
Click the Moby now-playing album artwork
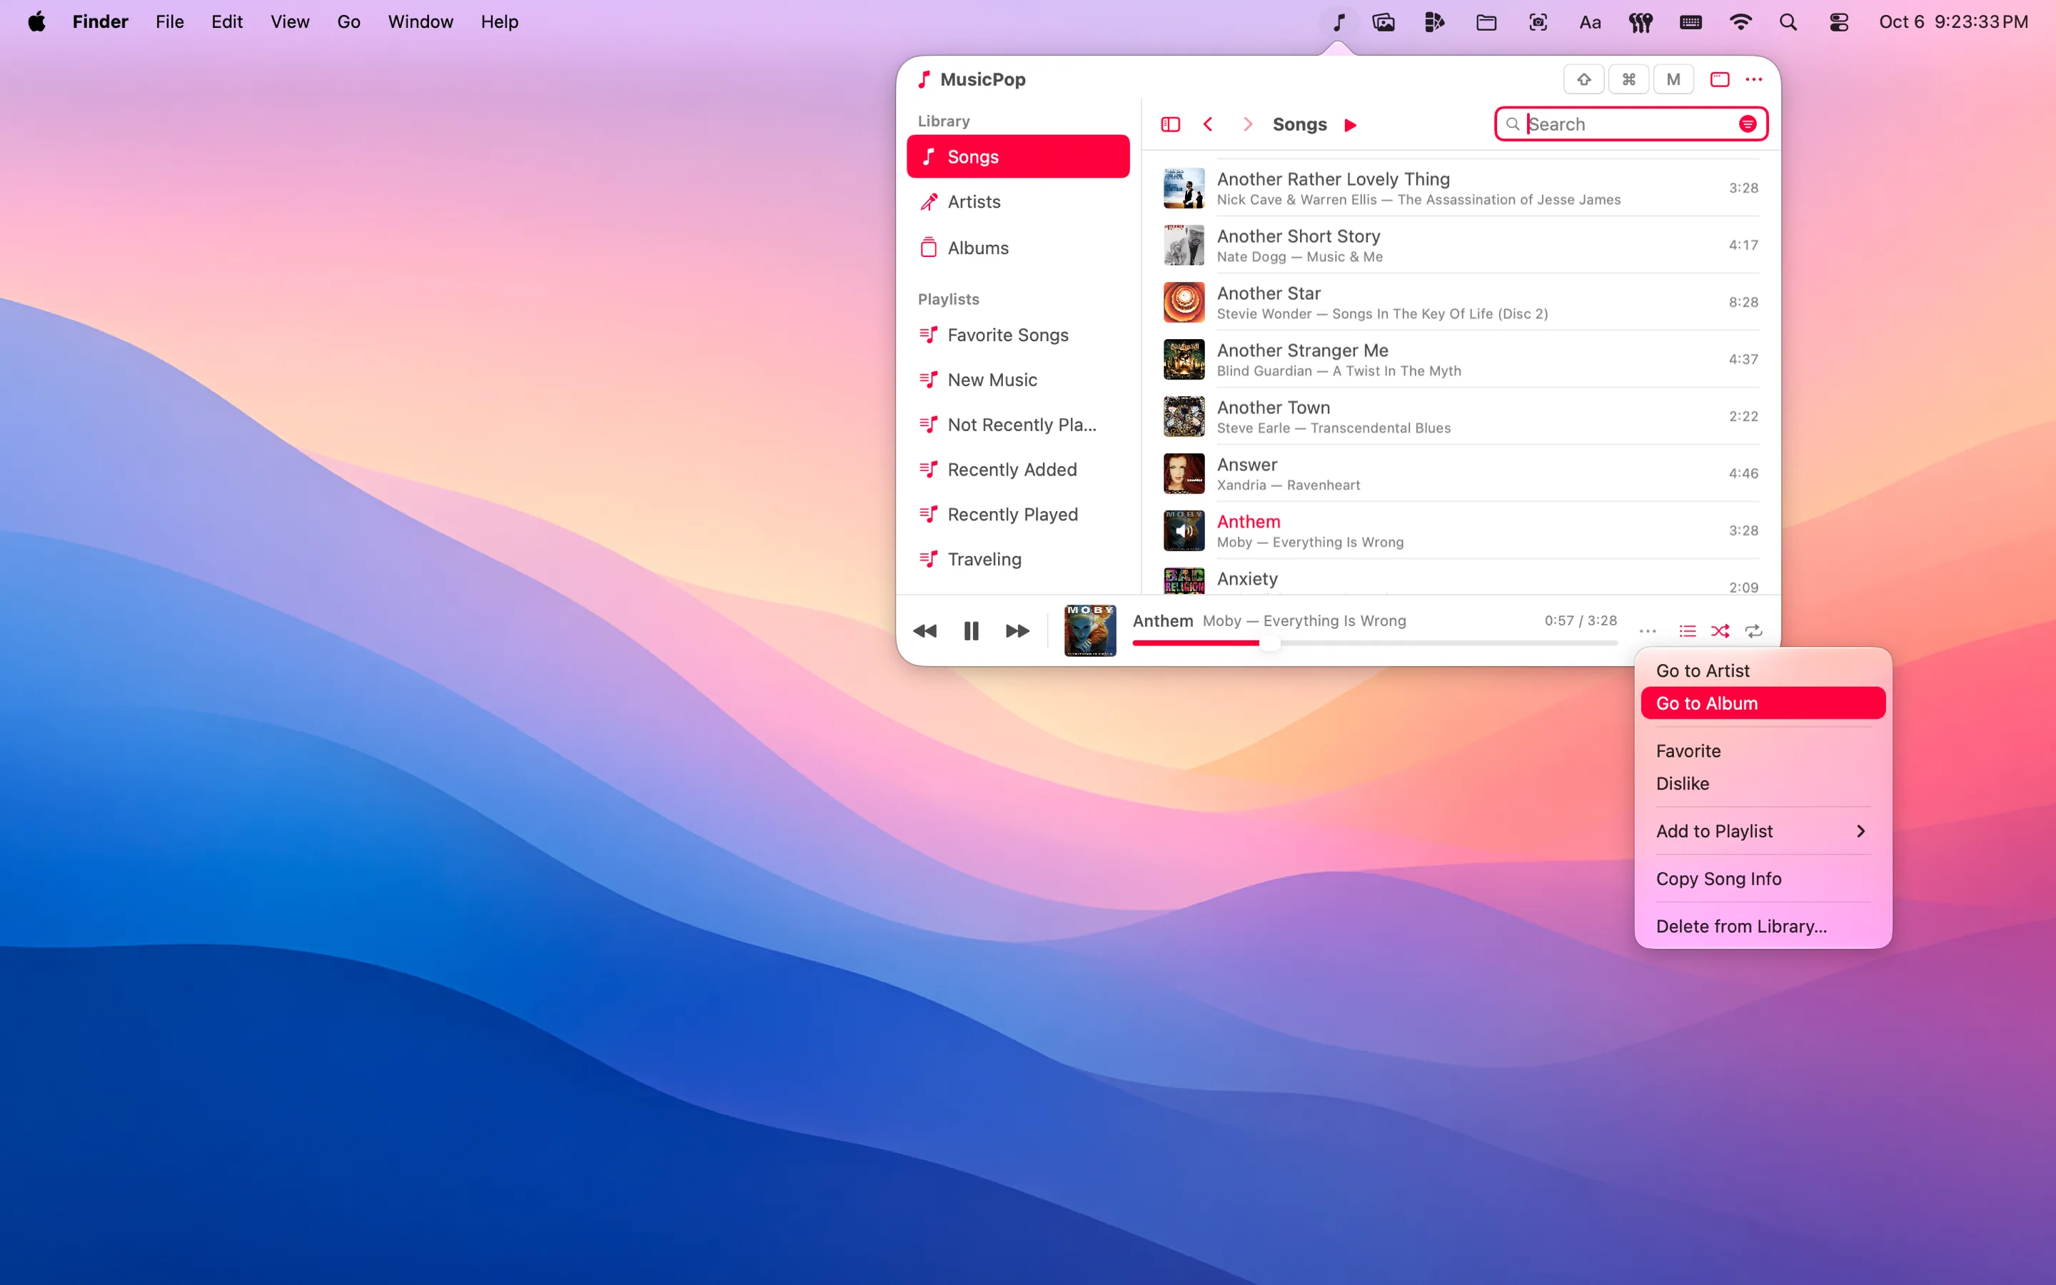[1090, 630]
